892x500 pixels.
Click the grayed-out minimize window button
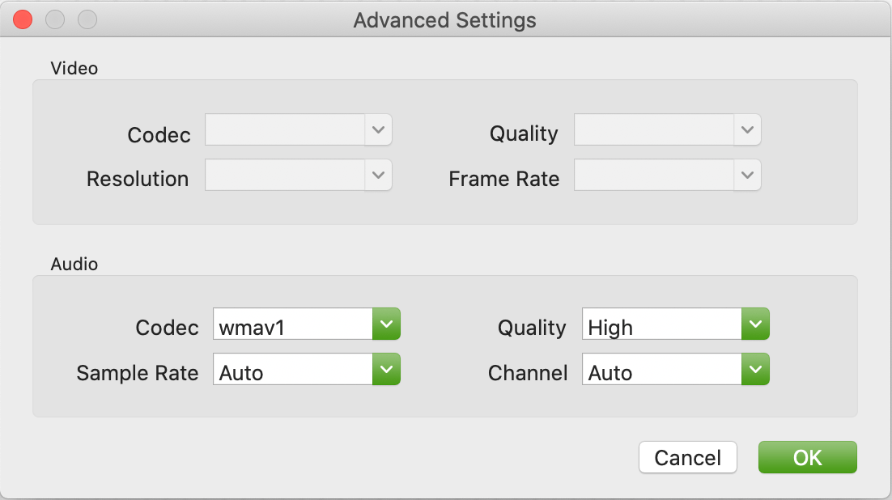[x=54, y=19]
